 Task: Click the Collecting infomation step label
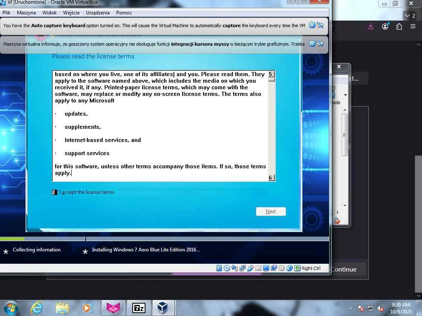click(37, 250)
